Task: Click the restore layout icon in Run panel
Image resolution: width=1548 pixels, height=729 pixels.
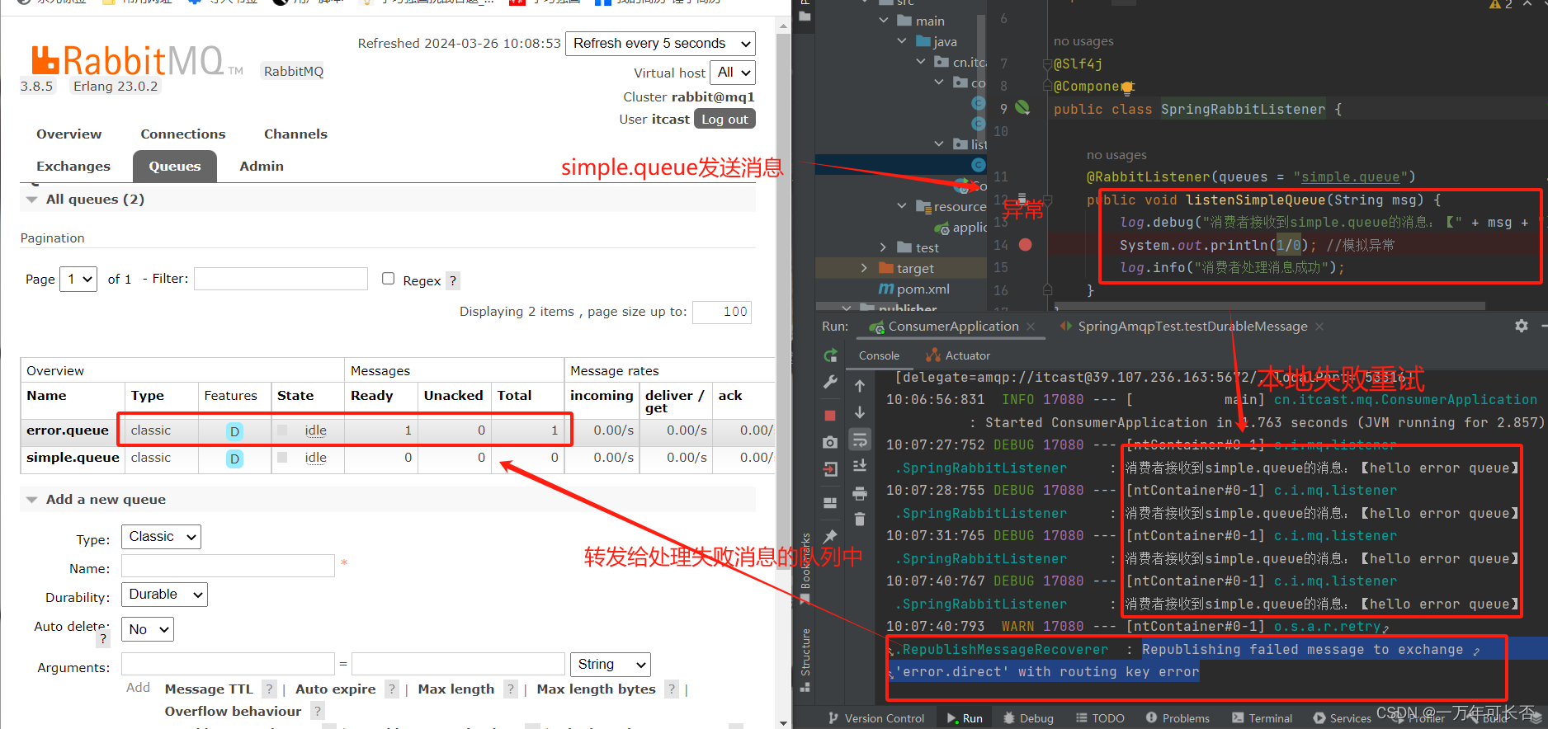Action: pos(830,503)
